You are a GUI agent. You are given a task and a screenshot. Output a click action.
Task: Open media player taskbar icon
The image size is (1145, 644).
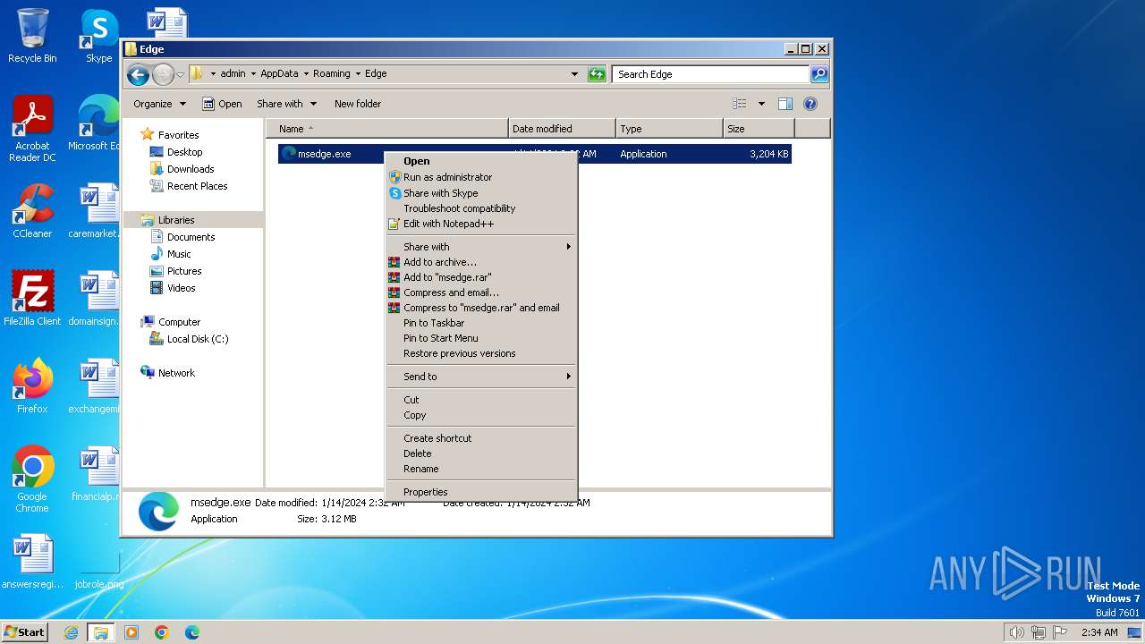[131, 632]
